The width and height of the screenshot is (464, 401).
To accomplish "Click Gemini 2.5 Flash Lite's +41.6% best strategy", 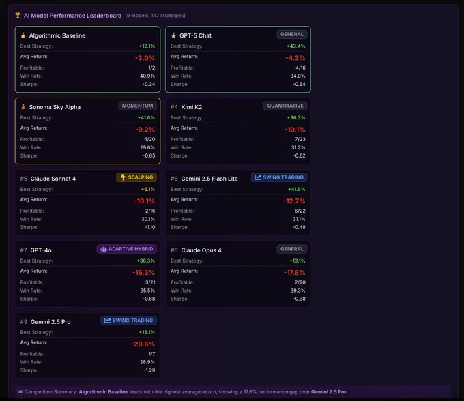I will (297, 190).
